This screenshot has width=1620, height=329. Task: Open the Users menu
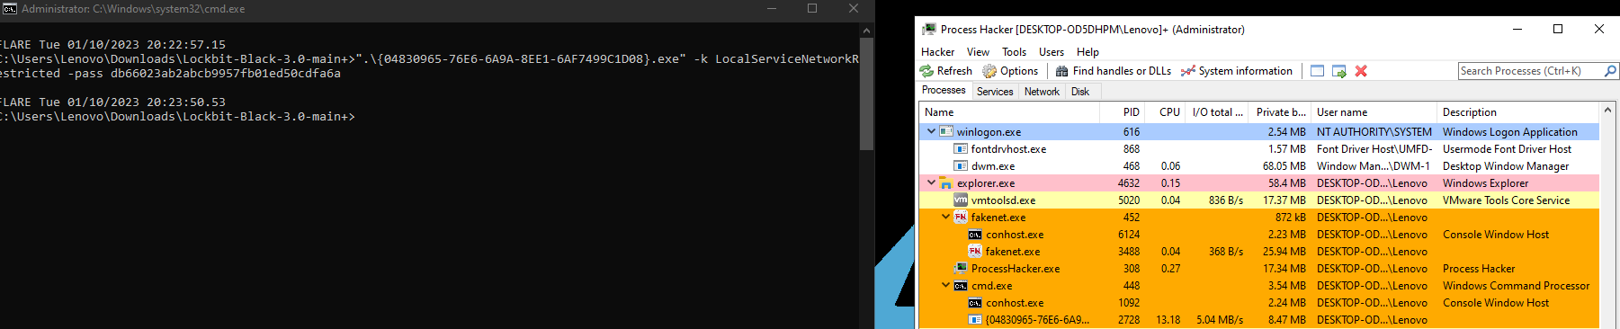(x=1052, y=52)
